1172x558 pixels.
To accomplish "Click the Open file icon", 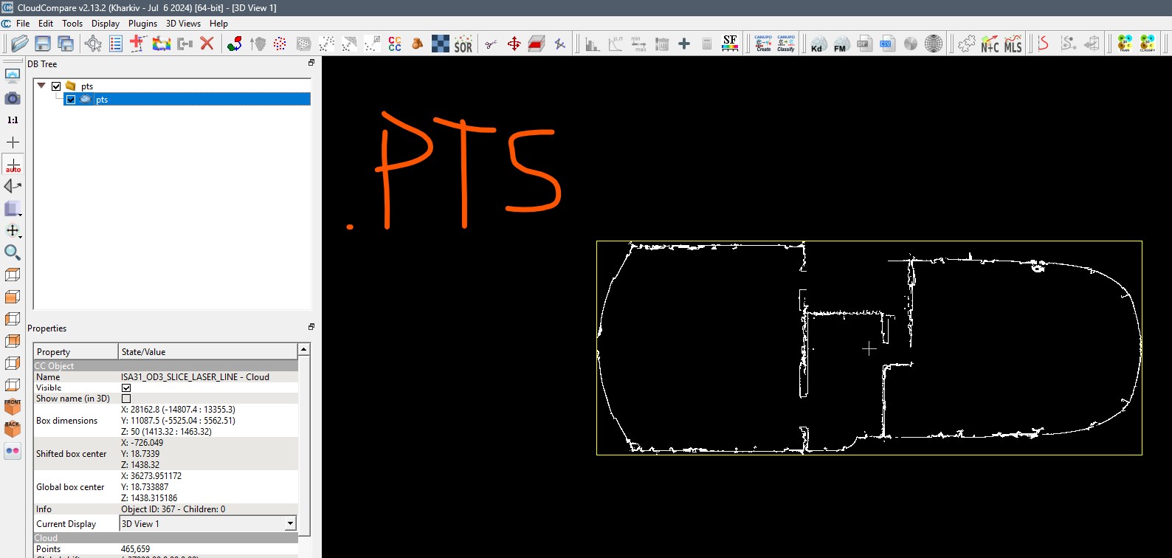I will click(20, 44).
